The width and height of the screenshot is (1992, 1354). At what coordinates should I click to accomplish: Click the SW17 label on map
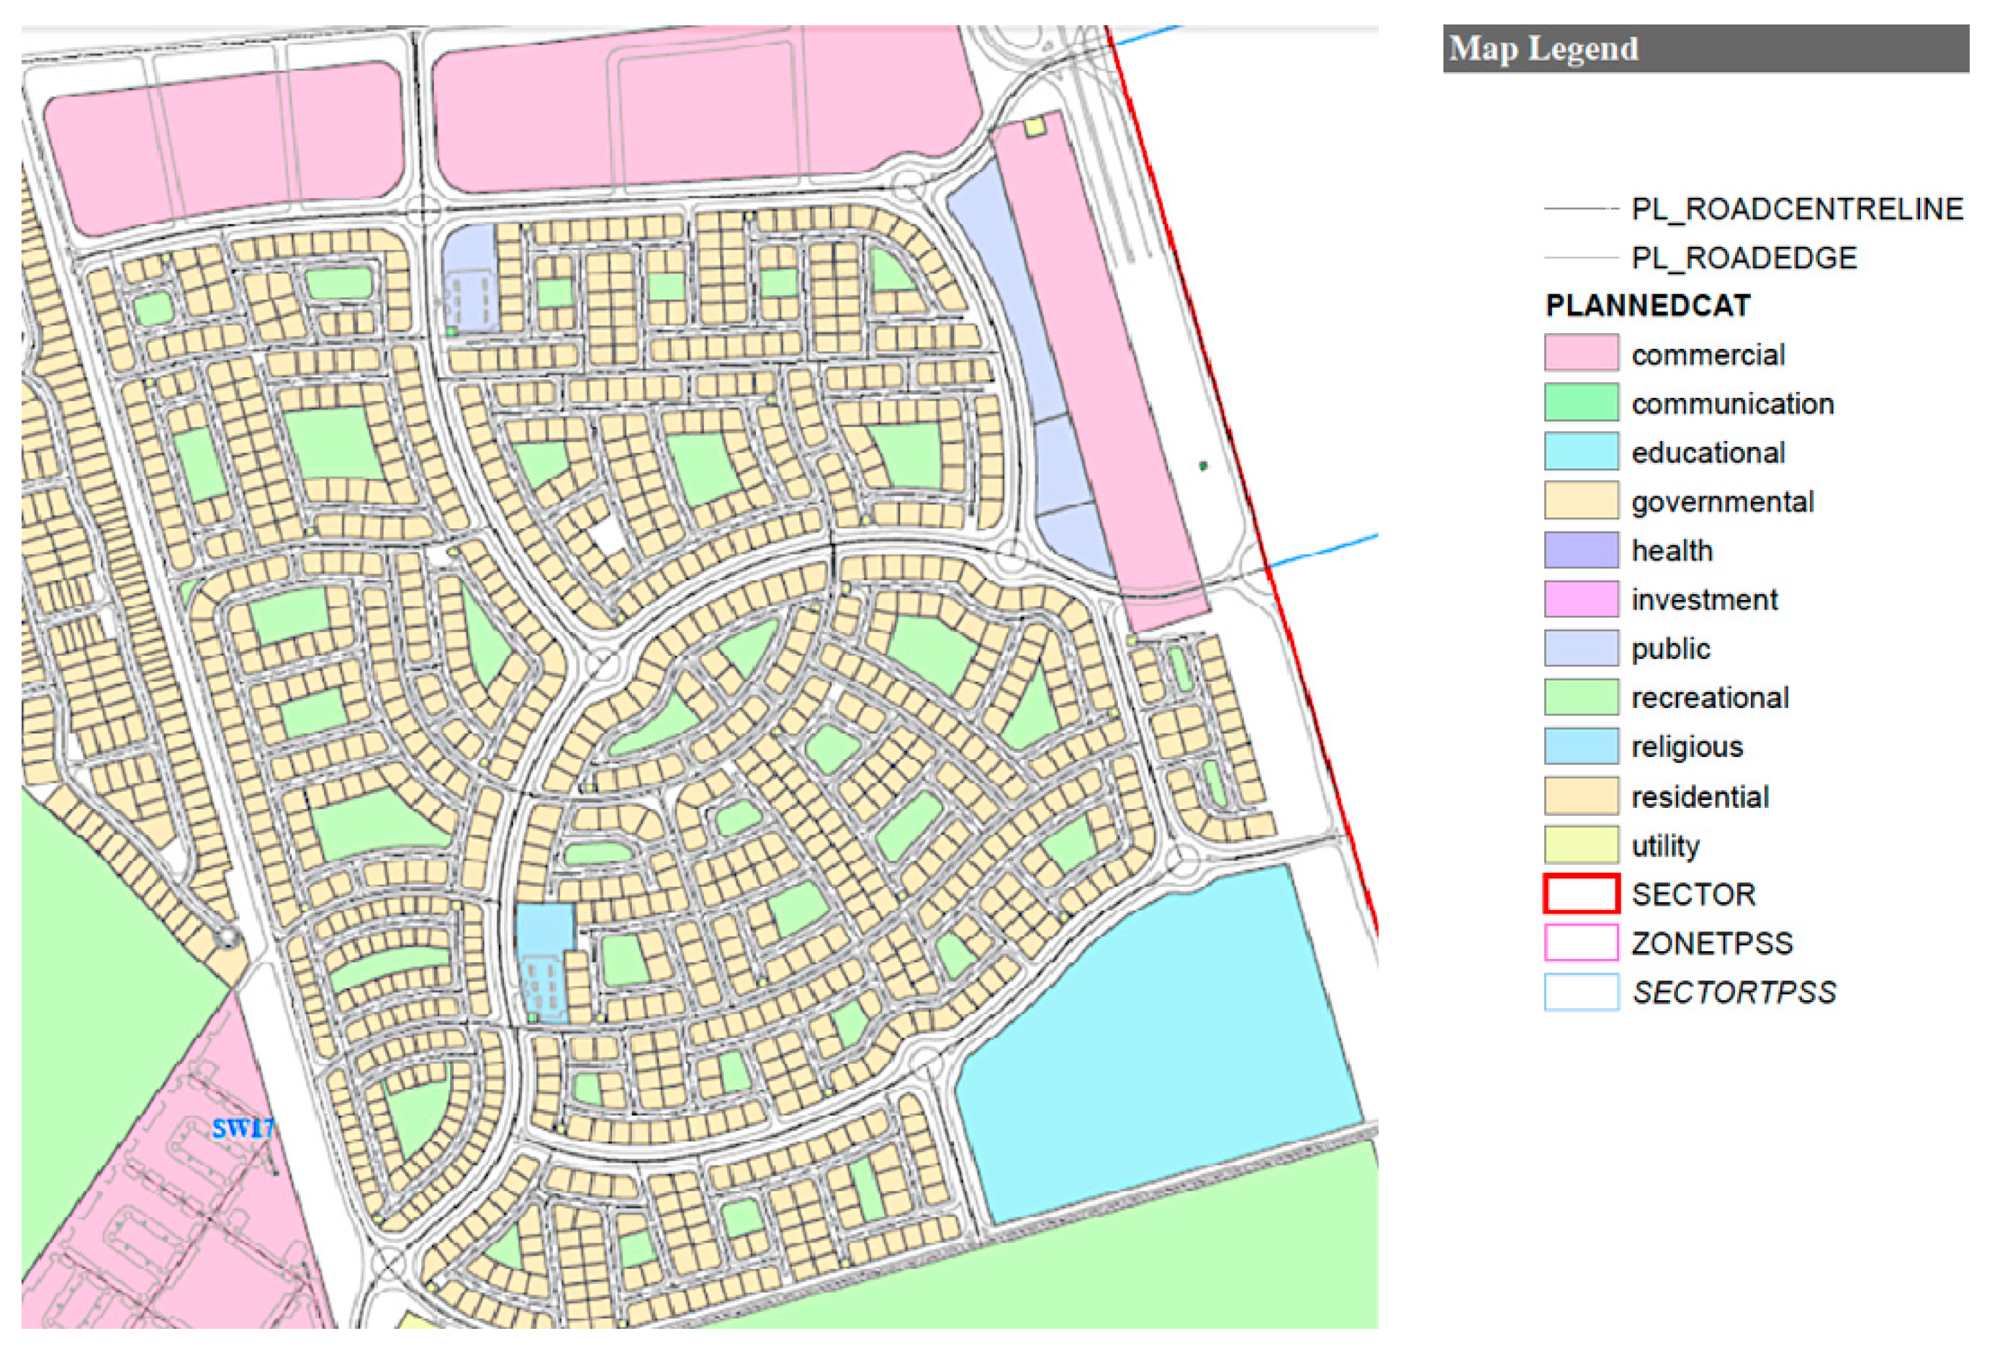(242, 1129)
